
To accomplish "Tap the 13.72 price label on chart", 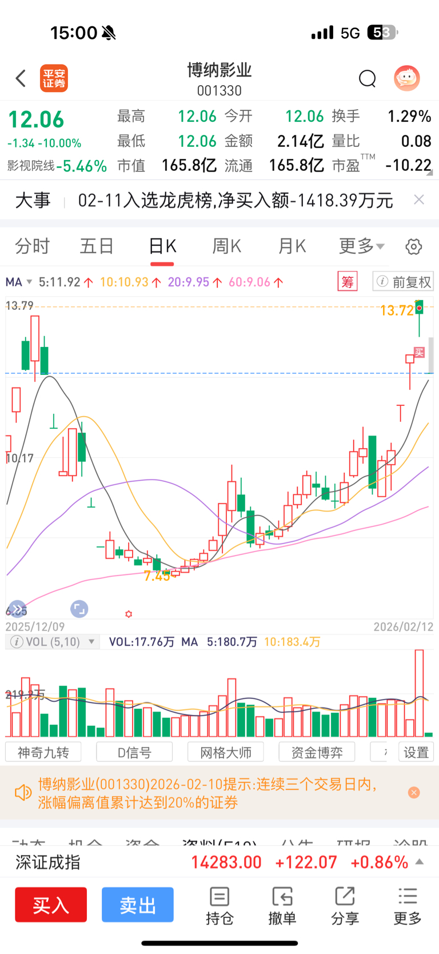I will coord(397,310).
